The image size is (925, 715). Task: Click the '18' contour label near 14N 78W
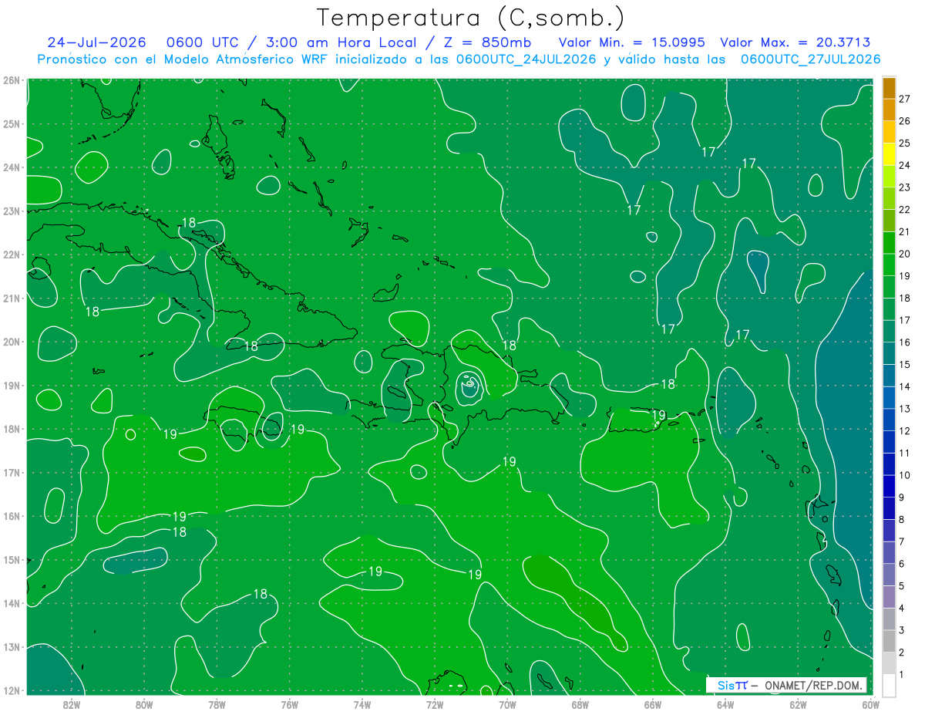261,594
